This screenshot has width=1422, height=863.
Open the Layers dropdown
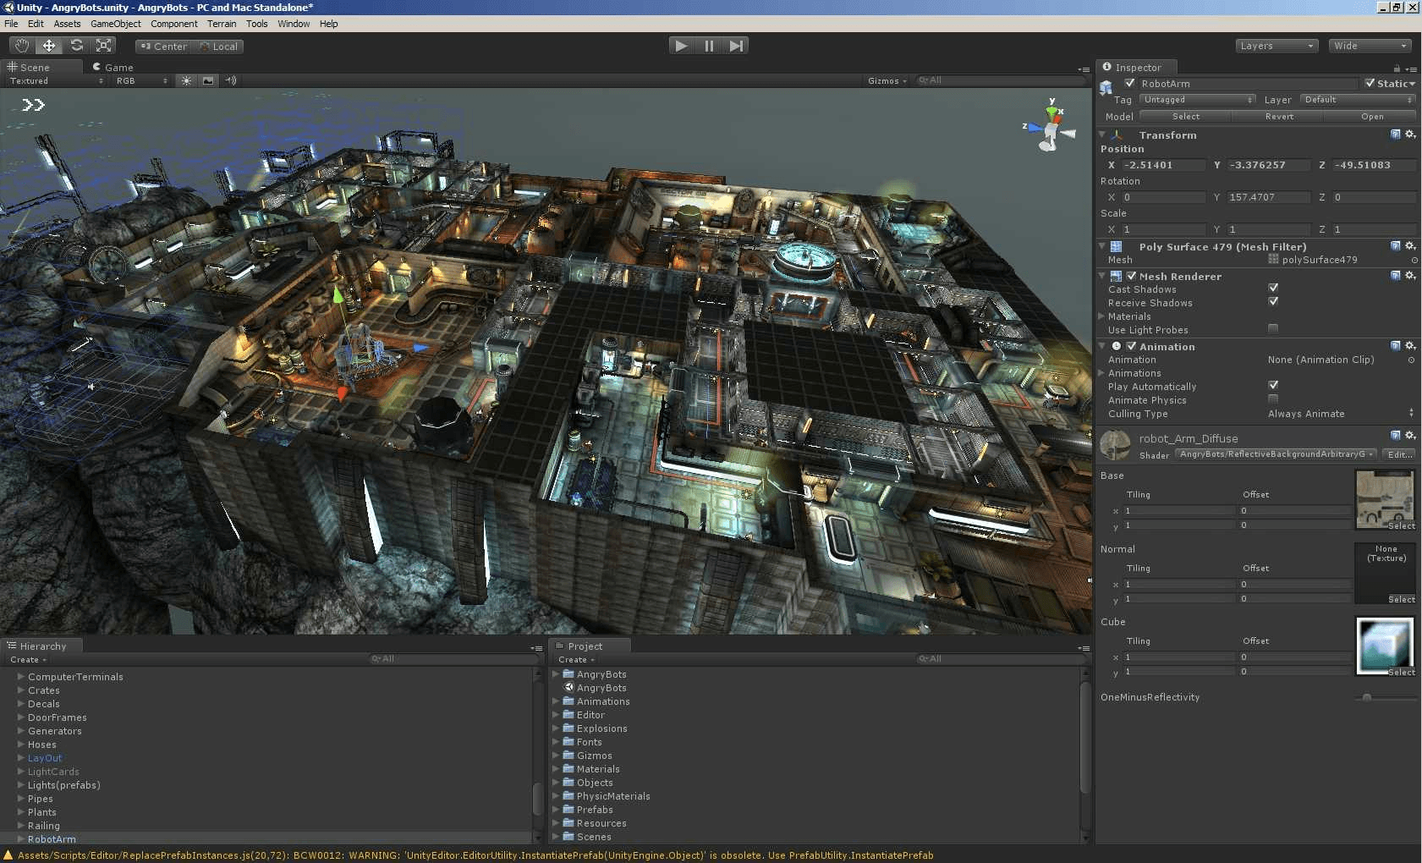pos(1276,45)
